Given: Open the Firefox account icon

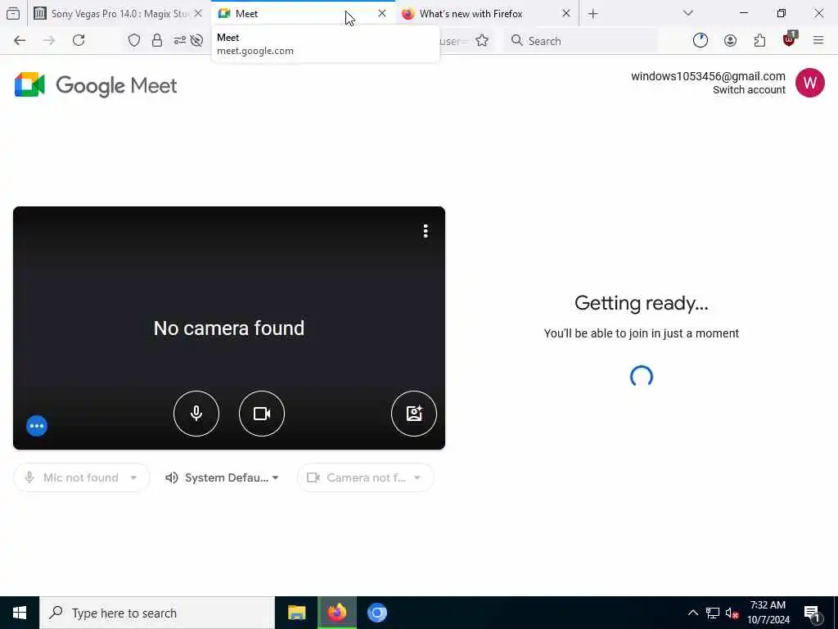Looking at the screenshot, I should [730, 41].
